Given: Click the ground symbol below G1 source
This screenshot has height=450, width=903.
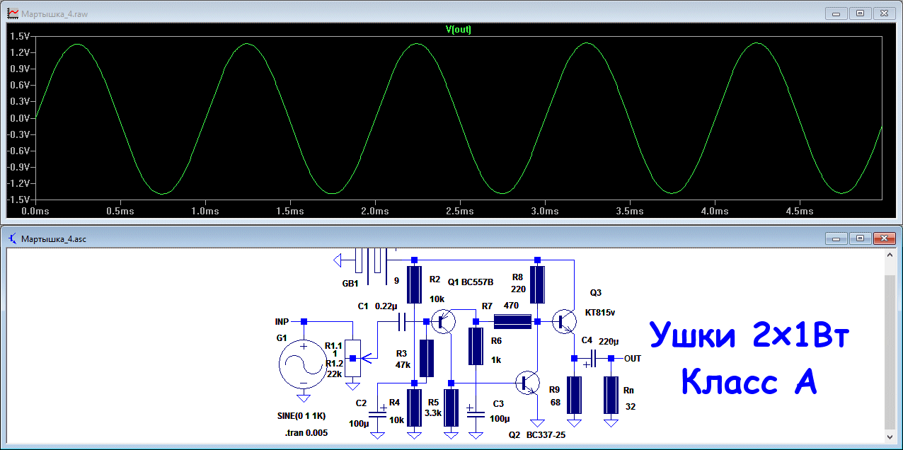Looking at the screenshot, I should pos(304,398).
